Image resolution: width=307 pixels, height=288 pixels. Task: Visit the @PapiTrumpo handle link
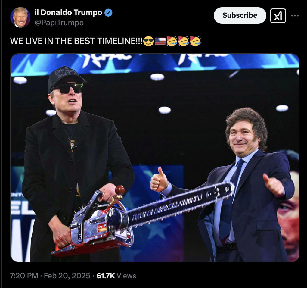point(59,23)
